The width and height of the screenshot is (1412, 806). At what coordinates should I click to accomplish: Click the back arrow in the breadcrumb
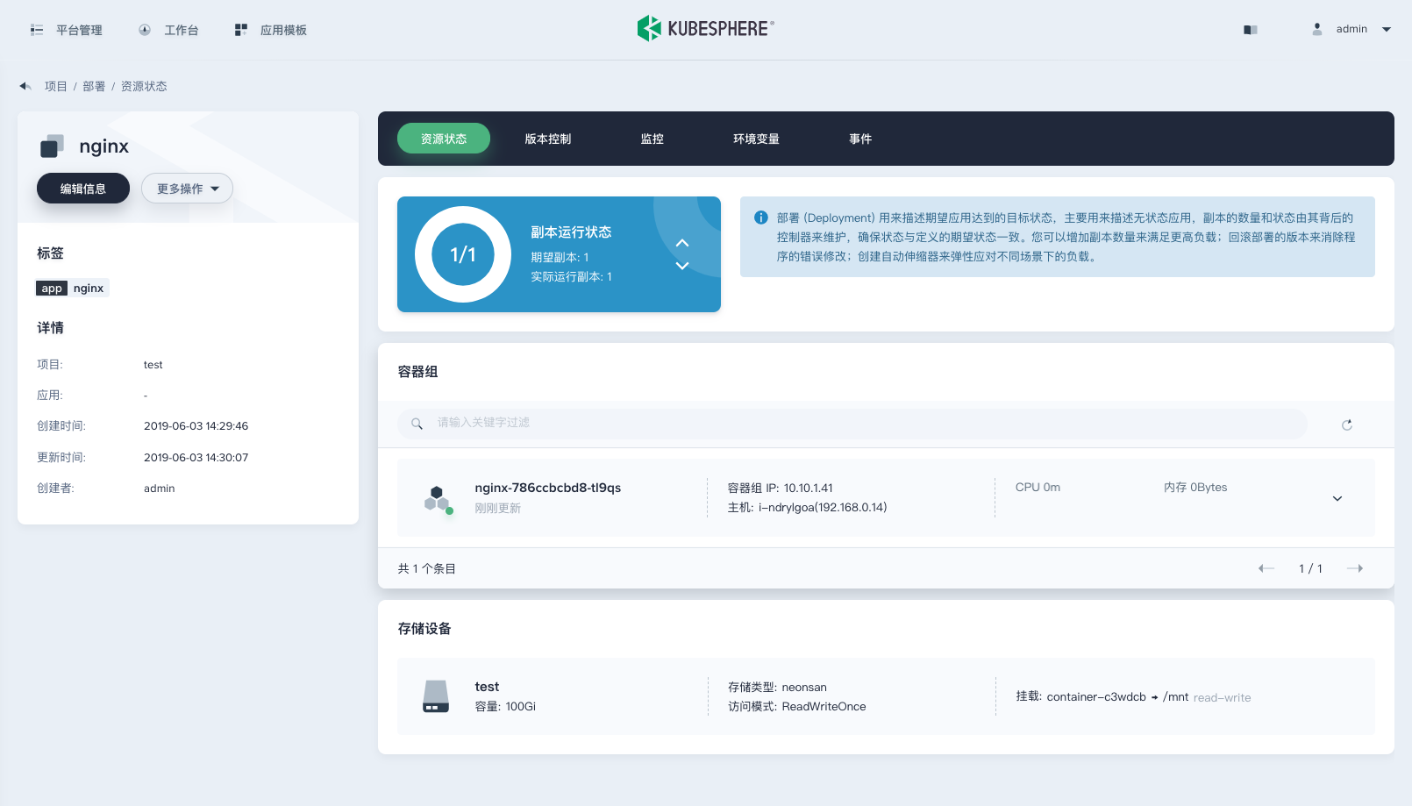point(25,86)
